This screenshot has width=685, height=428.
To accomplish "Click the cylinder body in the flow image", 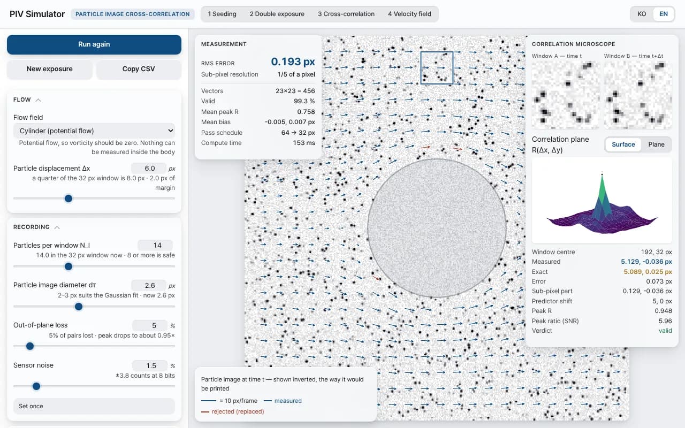I will pyautogui.click(x=437, y=228).
